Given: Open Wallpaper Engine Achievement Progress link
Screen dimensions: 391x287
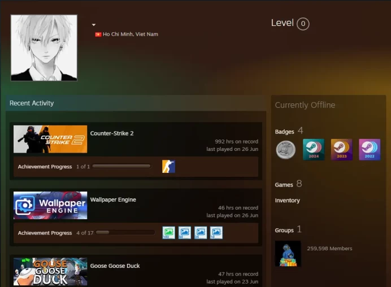Looking at the screenshot, I should click(45, 233).
